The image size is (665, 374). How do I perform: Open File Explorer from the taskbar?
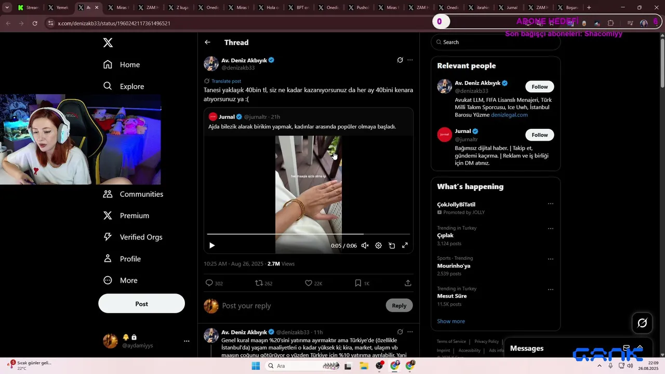point(364,366)
